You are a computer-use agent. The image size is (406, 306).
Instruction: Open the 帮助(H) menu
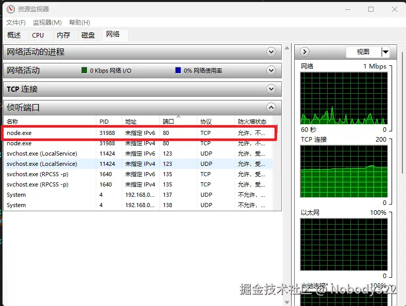(79, 23)
